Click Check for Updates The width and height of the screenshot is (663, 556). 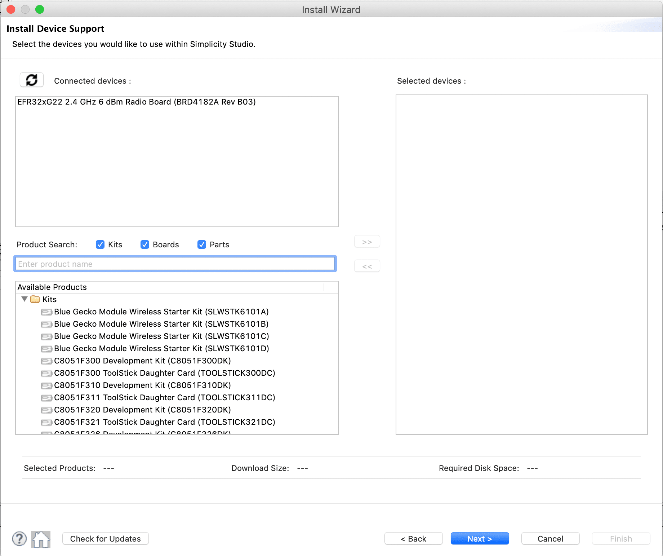coord(105,539)
